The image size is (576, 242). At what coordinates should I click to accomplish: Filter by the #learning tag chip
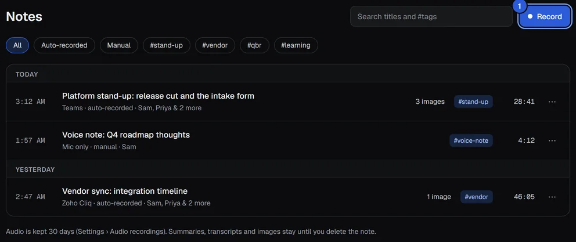[296, 45]
